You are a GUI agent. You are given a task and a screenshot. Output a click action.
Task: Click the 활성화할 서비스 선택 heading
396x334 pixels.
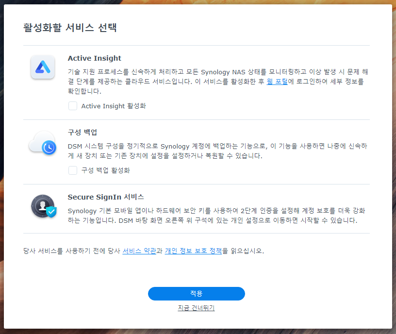(70, 28)
